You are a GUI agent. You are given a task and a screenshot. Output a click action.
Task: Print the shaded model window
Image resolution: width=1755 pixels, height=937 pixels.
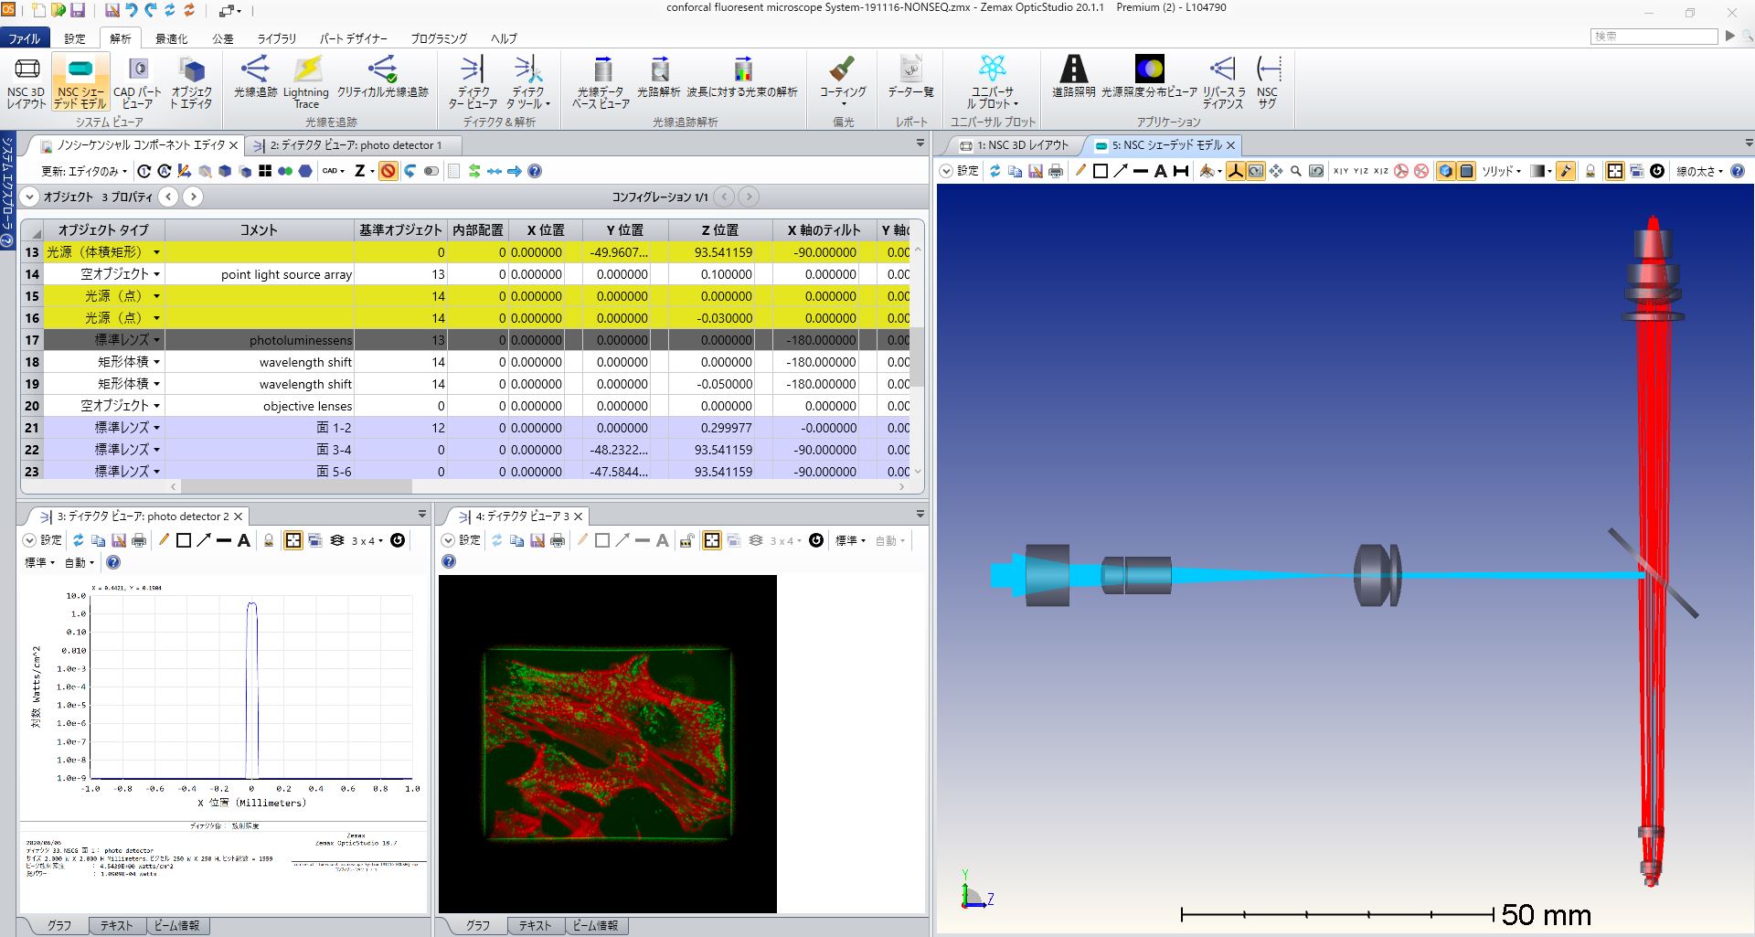click(x=1056, y=171)
